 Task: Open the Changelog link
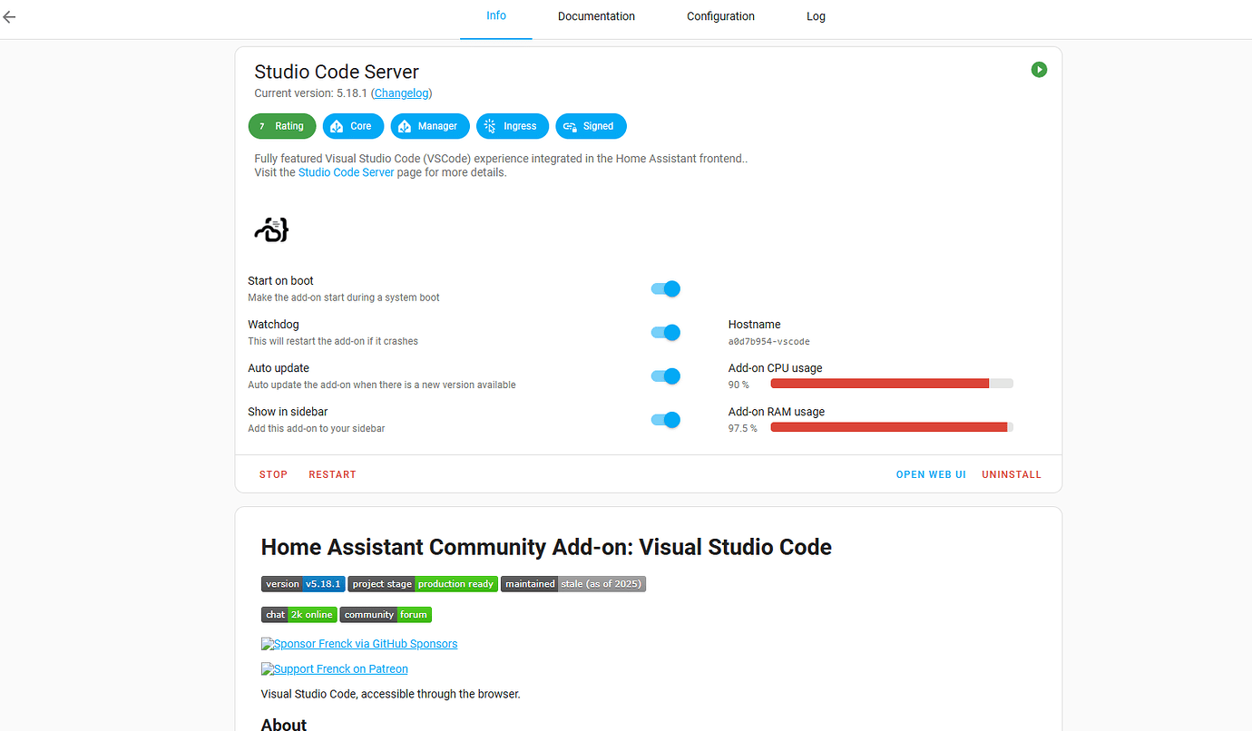[x=401, y=93]
